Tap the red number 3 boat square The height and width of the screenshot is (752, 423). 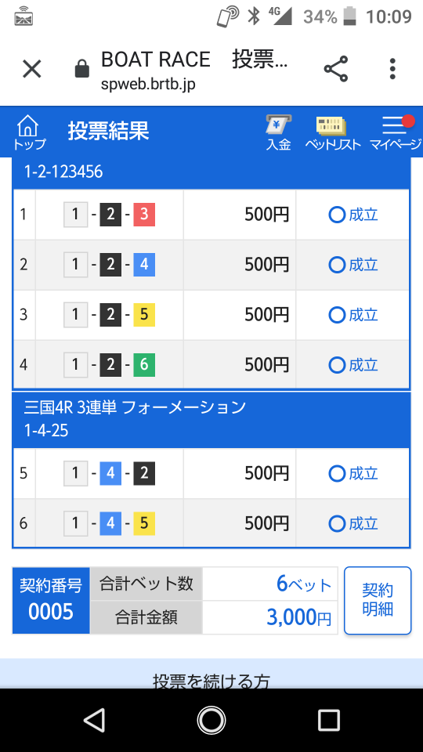pos(144,215)
